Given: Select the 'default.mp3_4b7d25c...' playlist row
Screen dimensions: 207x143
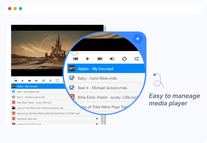Looking at the screenshot, I should [x=56, y=114].
